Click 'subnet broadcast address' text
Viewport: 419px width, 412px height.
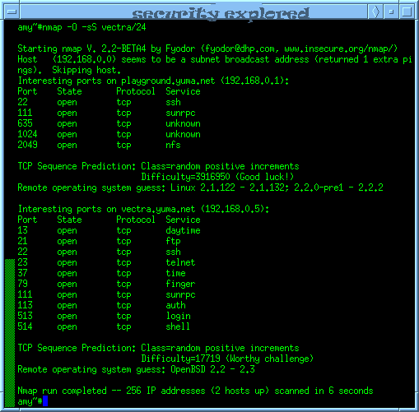(x=249, y=59)
